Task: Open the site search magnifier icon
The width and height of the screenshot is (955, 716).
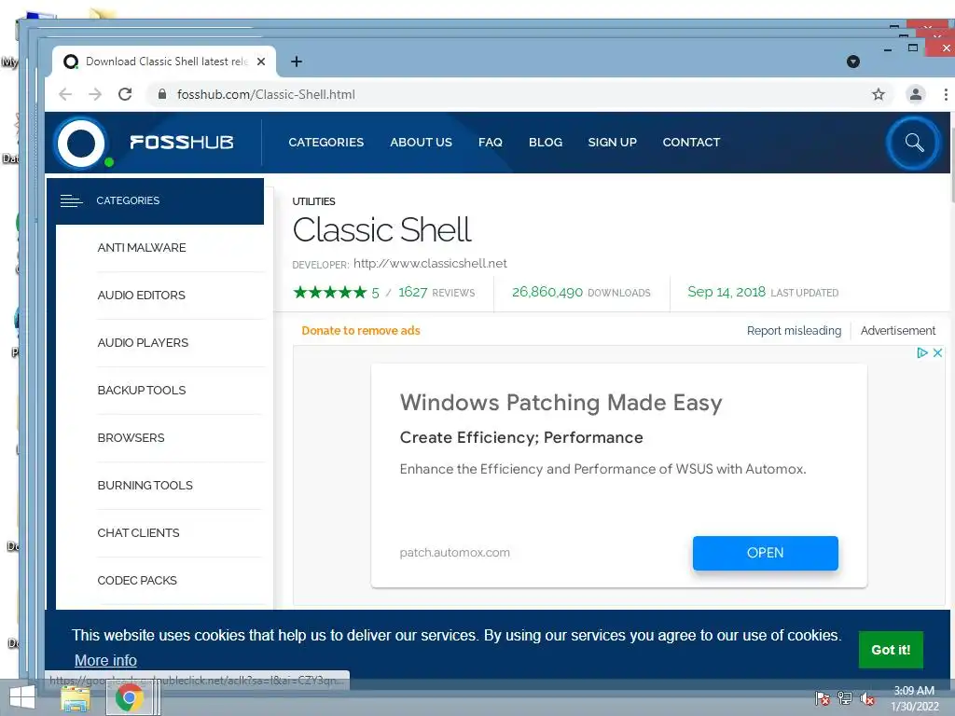Action: pyautogui.click(x=914, y=143)
